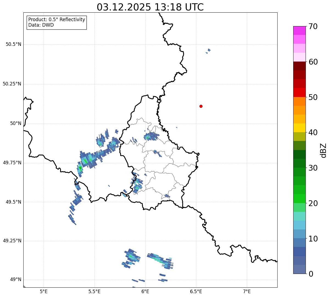Image resolution: width=330 pixels, height=297 pixels.
Task: Click the latitude label 49.5°N
Action: point(13,202)
